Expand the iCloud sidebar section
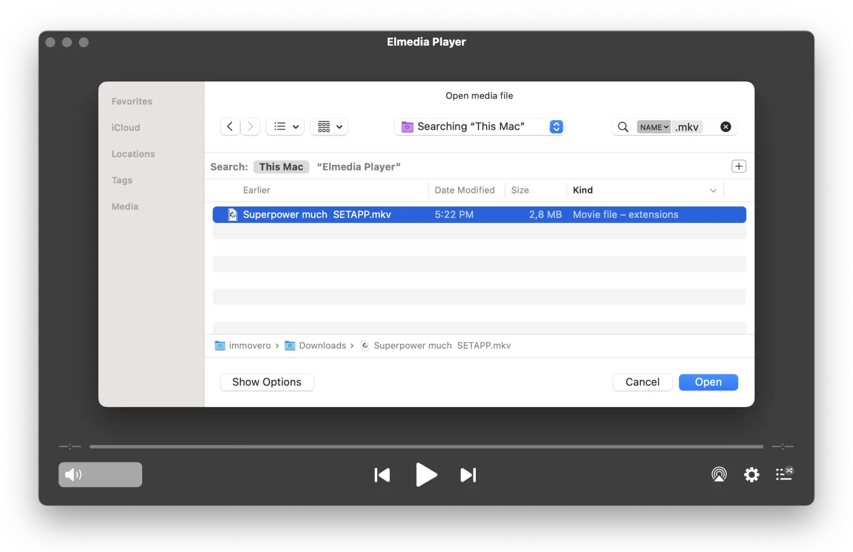 (x=126, y=127)
